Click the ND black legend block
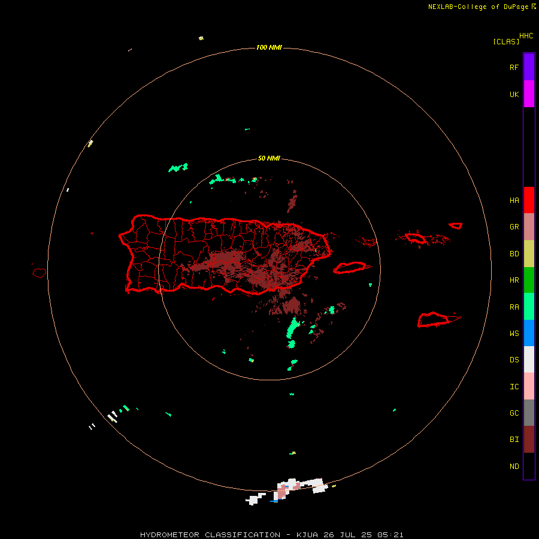The image size is (539, 539). 529,466
